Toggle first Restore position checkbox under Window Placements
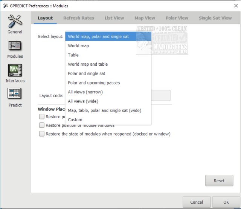The image size is (241, 209). [42, 117]
